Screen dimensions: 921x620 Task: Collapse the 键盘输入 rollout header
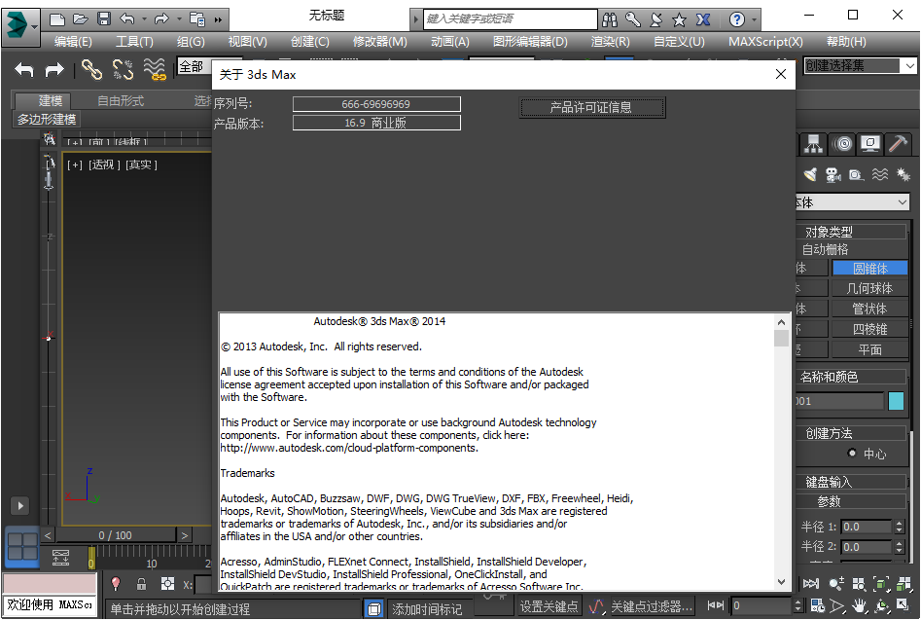click(x=851, y=482)
